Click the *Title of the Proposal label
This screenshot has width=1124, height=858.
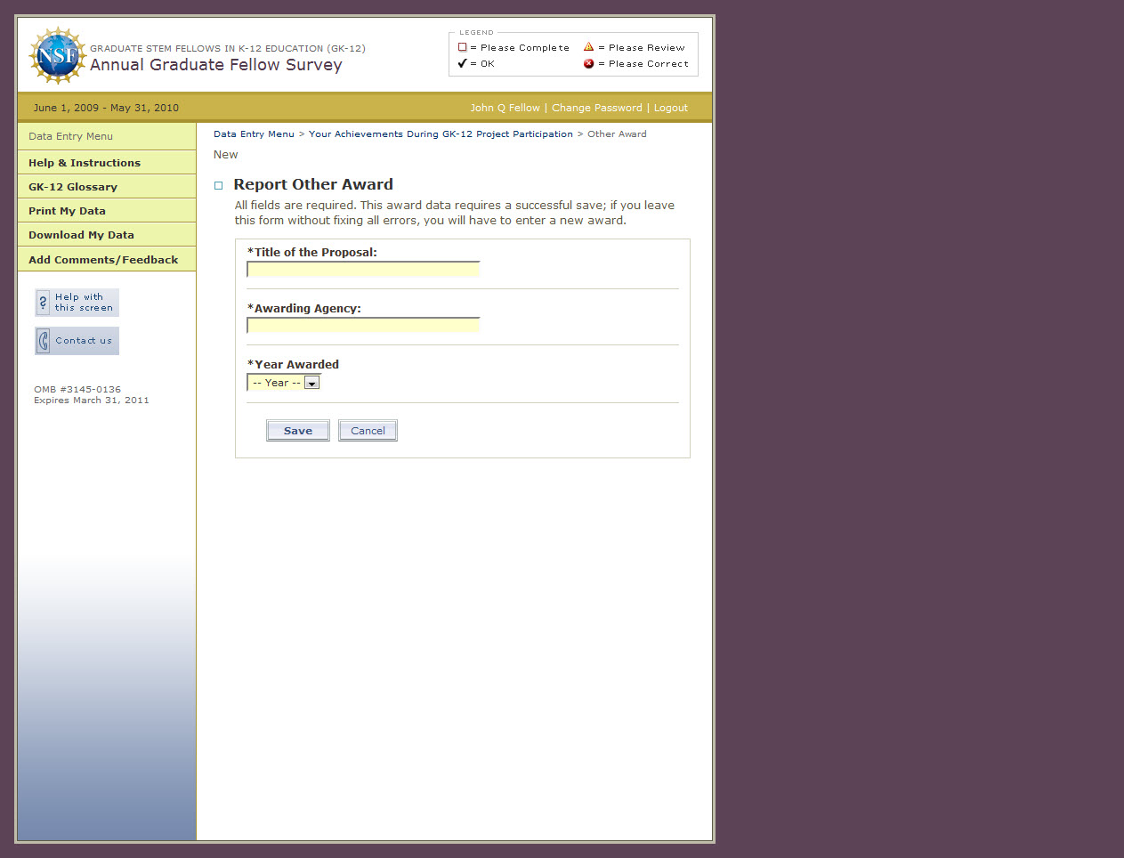pyautogui.click(x=312, y=253)
